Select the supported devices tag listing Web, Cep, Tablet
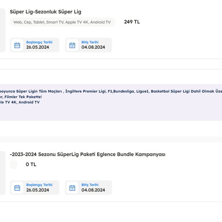The image size is (222, 222). (x=62, y=22)
